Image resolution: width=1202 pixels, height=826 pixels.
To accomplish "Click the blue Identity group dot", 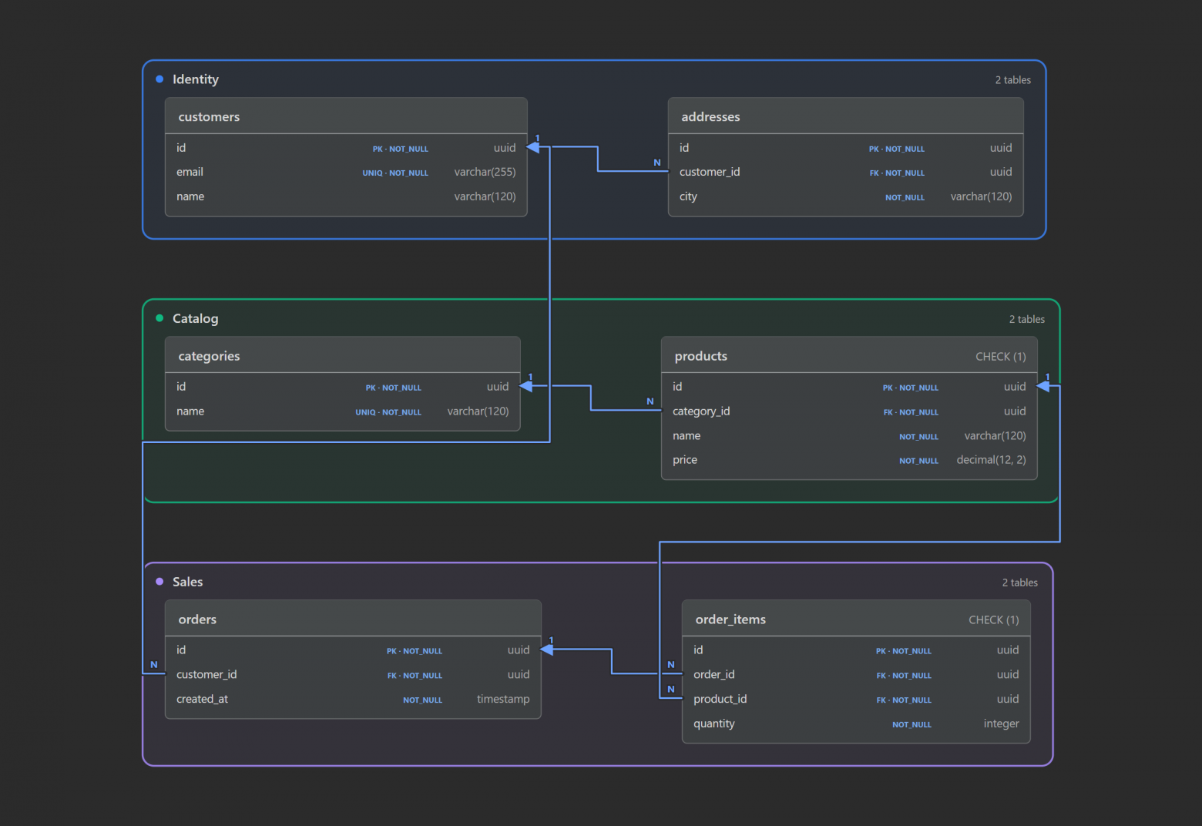I will point(159,79).
